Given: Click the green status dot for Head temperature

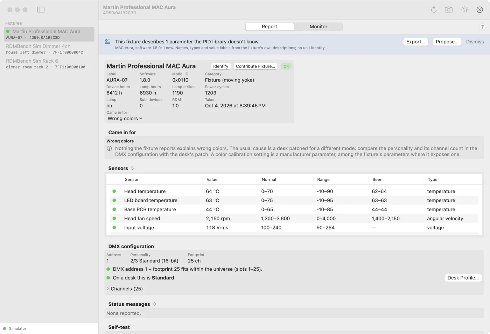Looking at the screenshot, I should click(114, 191).
